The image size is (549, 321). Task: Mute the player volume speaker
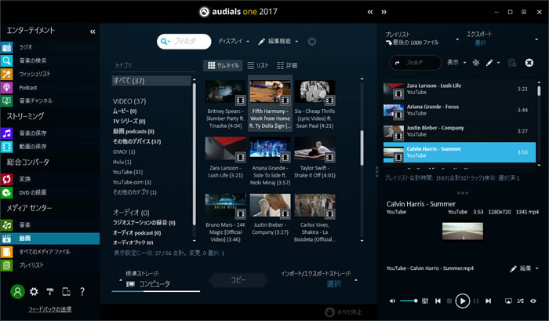pyautogui.click(x=392, y=301)
